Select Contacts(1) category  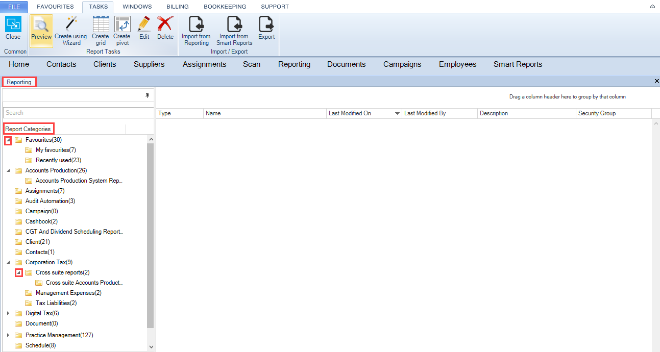point(40,252)
